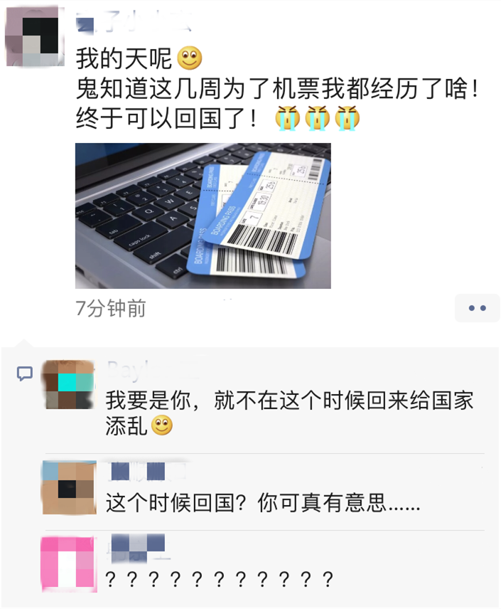The width and height of the screenshot is (501, 609).
Task: Open the boarding pass photo thumbnail
Action: click(203, 216)
